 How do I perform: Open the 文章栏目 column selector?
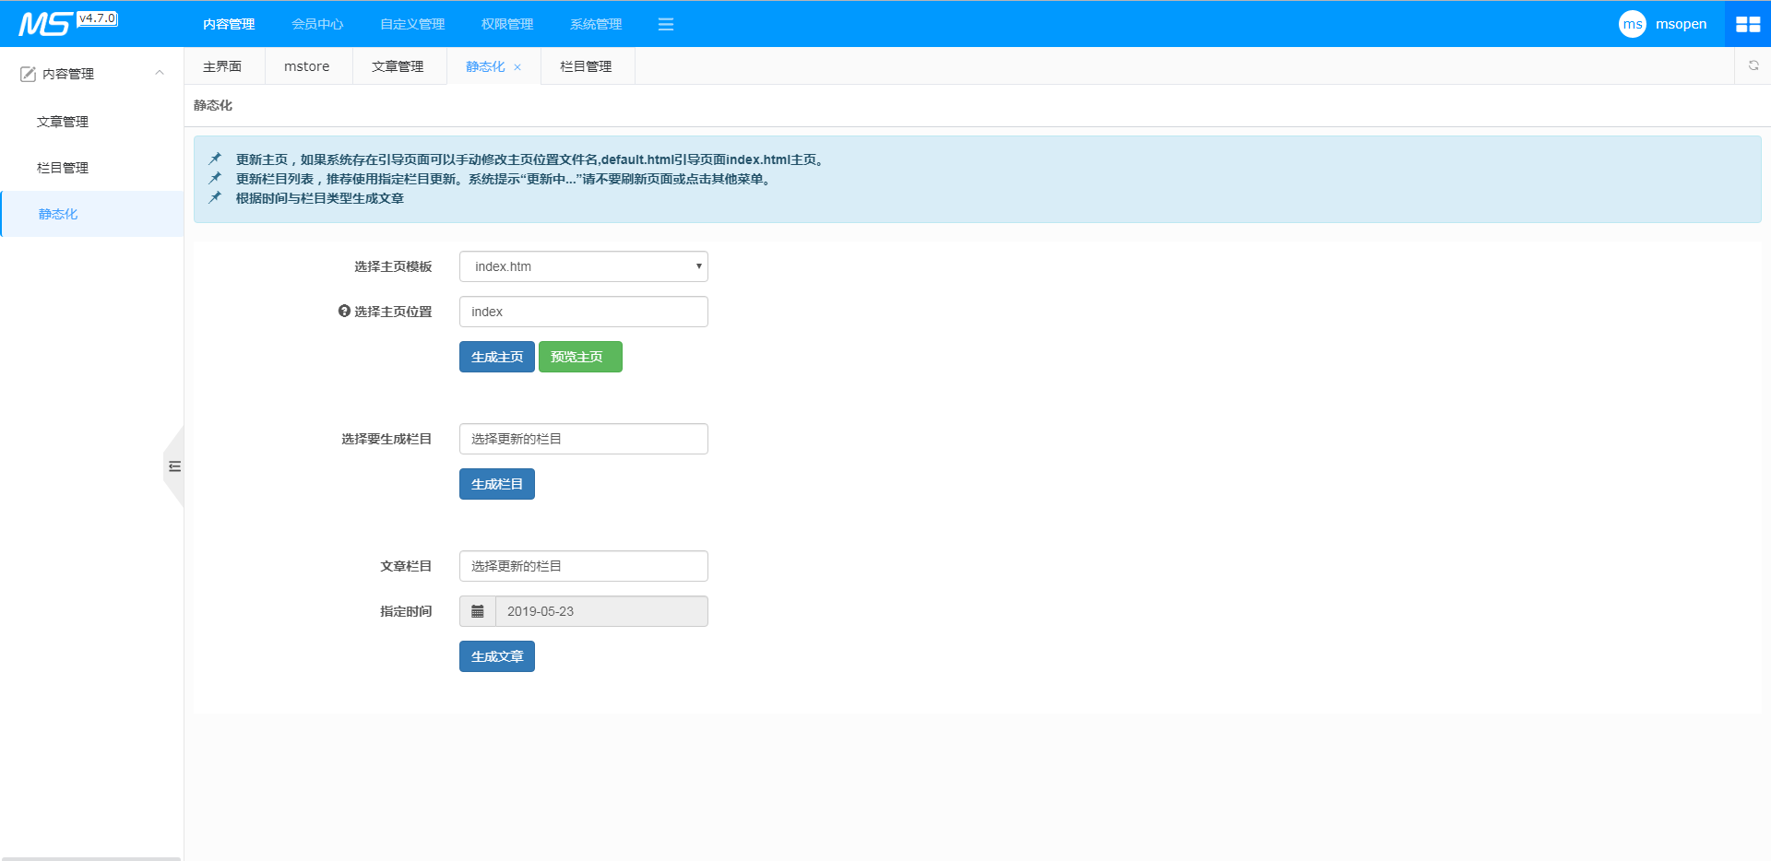coord(584,566)
